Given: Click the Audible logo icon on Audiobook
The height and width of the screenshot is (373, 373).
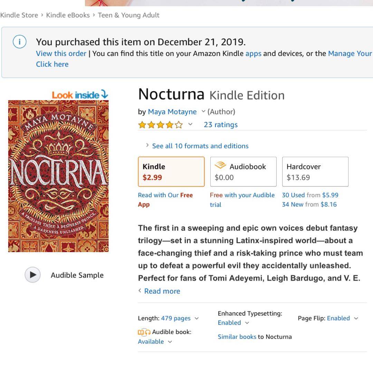Looking at the screenshot, I should click(220, 166).
